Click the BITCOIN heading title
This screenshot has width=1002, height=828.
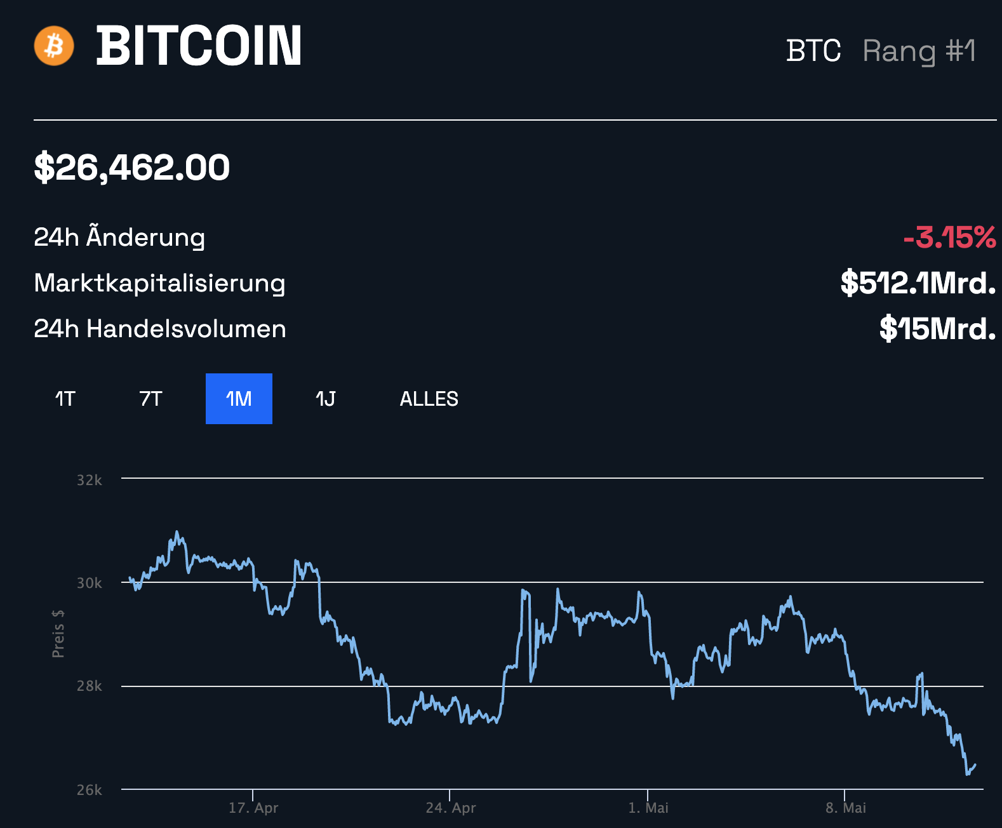199,46
